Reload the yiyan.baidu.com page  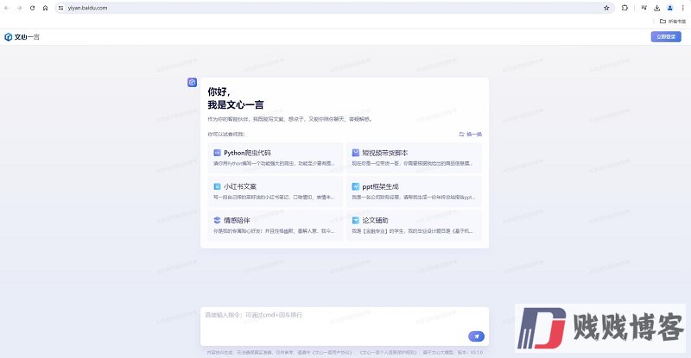[32, 8]
